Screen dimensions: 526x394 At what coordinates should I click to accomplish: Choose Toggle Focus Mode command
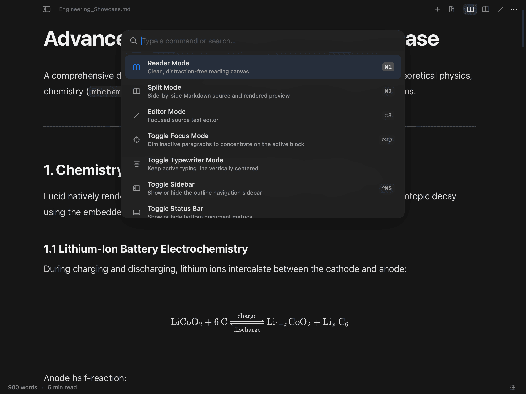click(263, 140)
